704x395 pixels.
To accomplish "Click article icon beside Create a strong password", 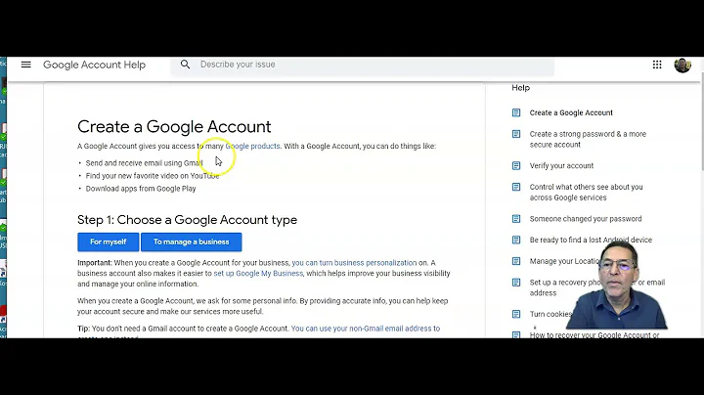I will point(516,134).
